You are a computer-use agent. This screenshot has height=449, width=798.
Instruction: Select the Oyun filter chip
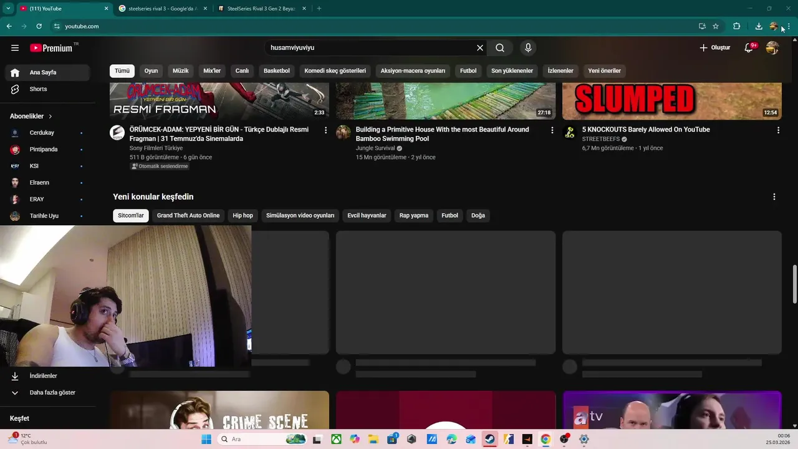click(151, 70)
